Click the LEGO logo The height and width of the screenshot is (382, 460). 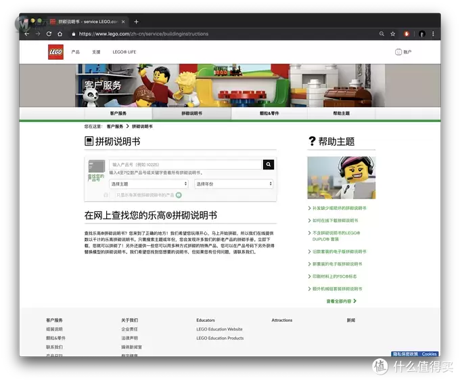pyautogui.click(x=55, y=52)
